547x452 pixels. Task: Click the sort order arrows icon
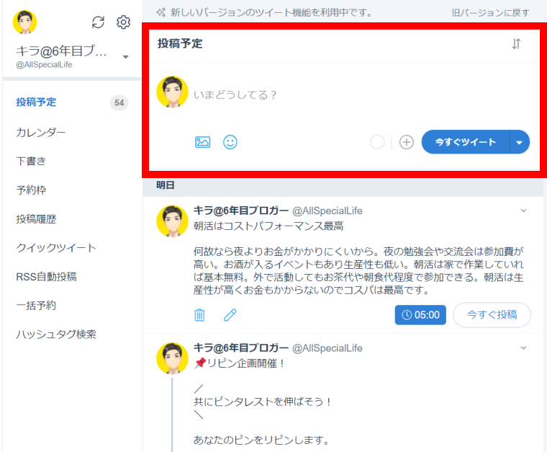coord(516,44)
